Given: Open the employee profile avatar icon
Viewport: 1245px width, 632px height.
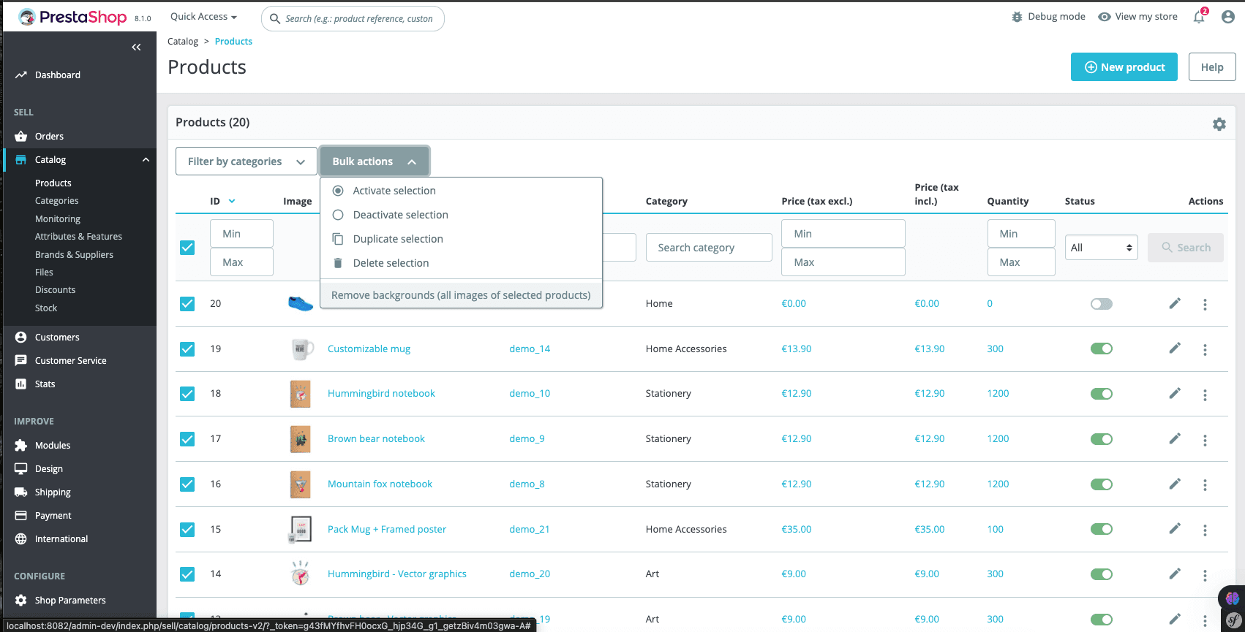Looking at the screenshot, I should click(1228, 17).
